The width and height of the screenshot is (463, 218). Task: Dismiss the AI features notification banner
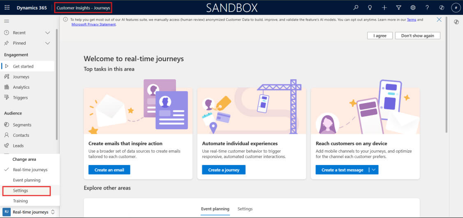[x=439, y=19]
